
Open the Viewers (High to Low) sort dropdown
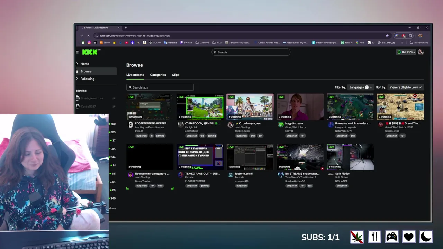(406, 87)
